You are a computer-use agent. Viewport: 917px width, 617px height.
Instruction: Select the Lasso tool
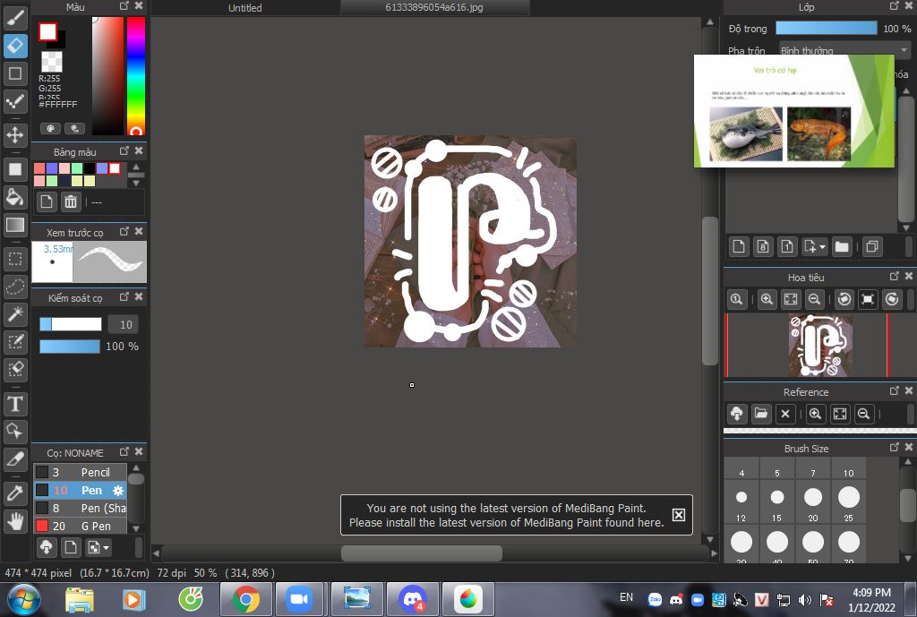15,287
